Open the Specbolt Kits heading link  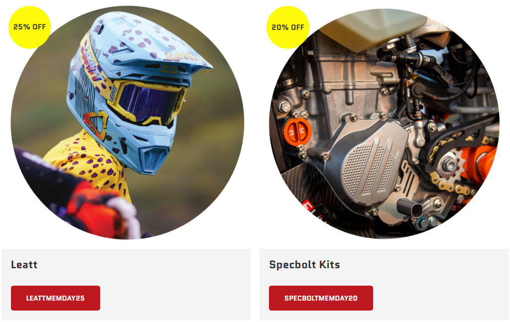(x=304, y=264)
